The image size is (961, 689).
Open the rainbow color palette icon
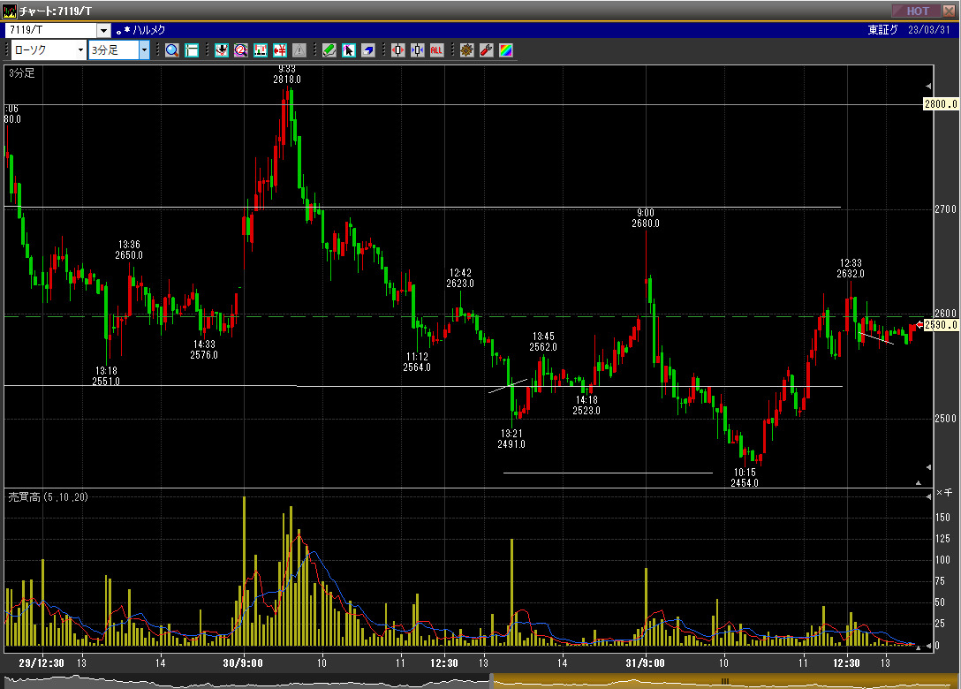coord(505,50)
